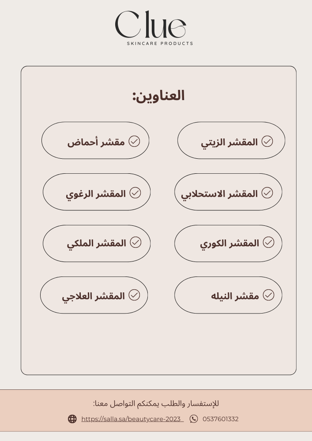Click the WhatsApp phone icon
Image resolution: width=312 pixels, height=441 pixels.
[194, 419]
